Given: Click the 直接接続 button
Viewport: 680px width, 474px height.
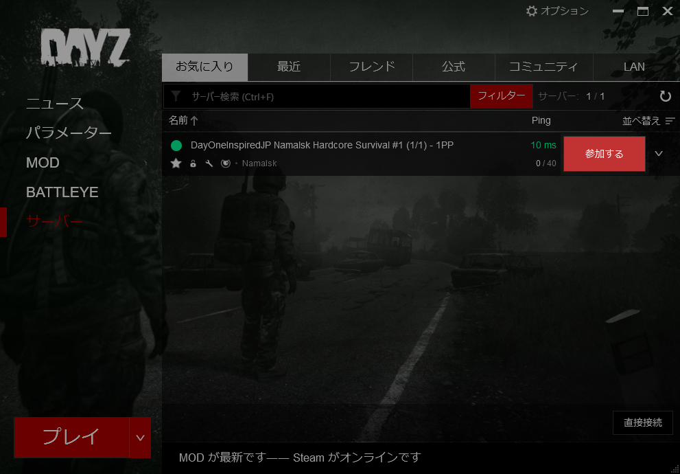Looking at the screenshot, I should point(643,422).
